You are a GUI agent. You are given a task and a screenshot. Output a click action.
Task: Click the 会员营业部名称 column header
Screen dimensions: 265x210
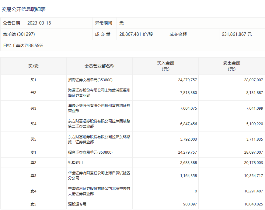click(x=99, y=66)
